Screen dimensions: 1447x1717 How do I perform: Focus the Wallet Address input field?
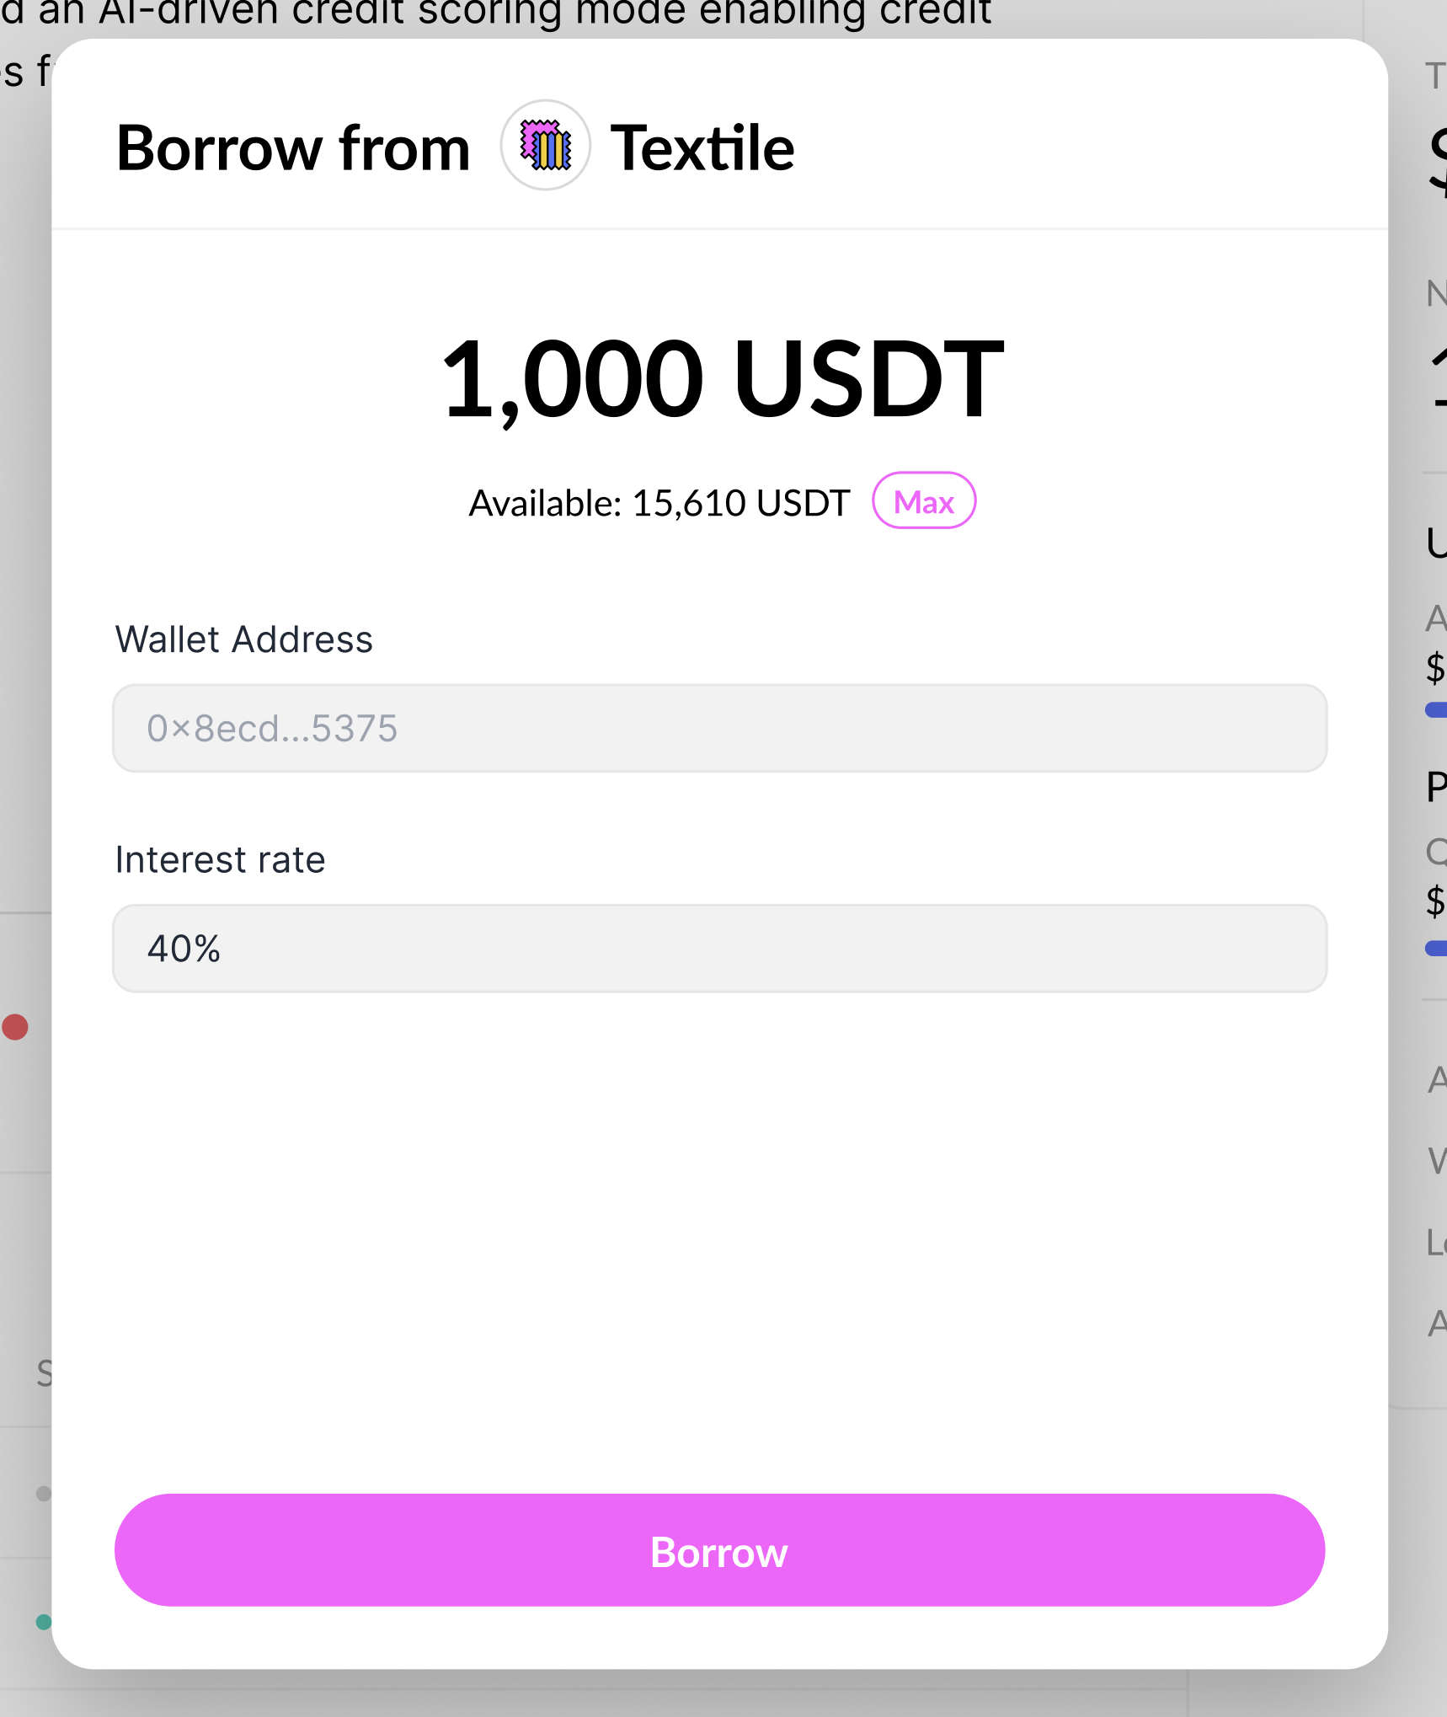tap(719, 729)
